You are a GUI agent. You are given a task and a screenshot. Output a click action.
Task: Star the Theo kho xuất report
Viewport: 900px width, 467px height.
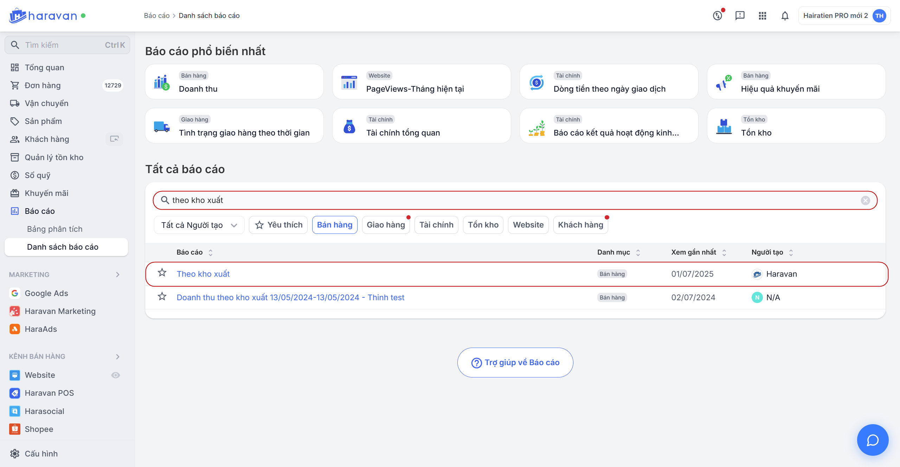click(162, 273)
